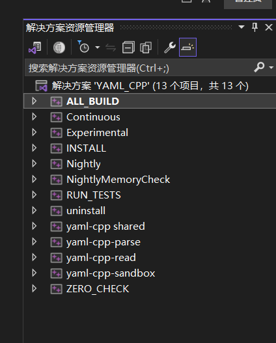This screenshot has width=276, height=343.
Task: Click the globe-shaped toolbar icon
Action: (59, 48)
